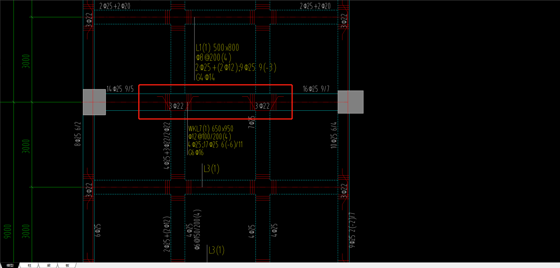Viewport: 560px width, 268px height.
Task: Select rebar text 2Φ25+(2Φ12);9Φ25 9(-3)
Action: [236, 67]
